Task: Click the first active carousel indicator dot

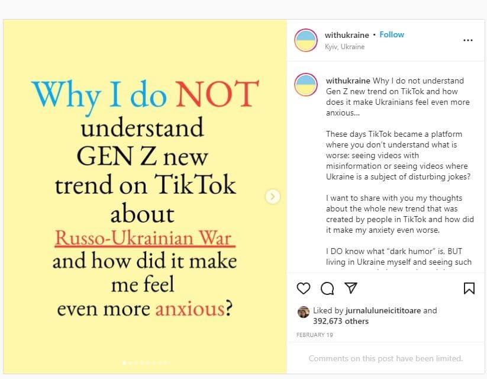Action: tap(124, 362)
